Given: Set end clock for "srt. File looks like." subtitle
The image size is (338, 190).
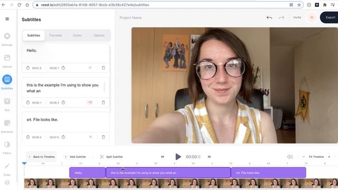Looking at the screenshot, I should point(63,137).
